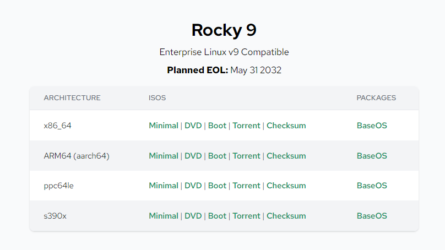Select the Rocky 9 page heading
445x250 pixels.
(x=224, y=30)
